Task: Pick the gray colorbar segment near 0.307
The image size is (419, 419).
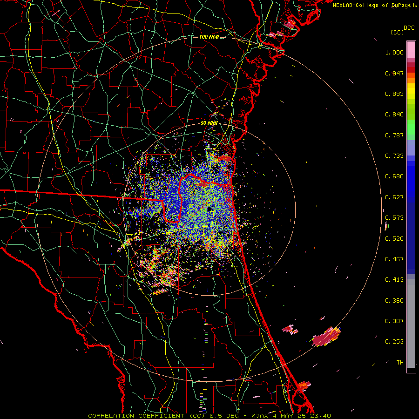Action: [x=411, y=324]
